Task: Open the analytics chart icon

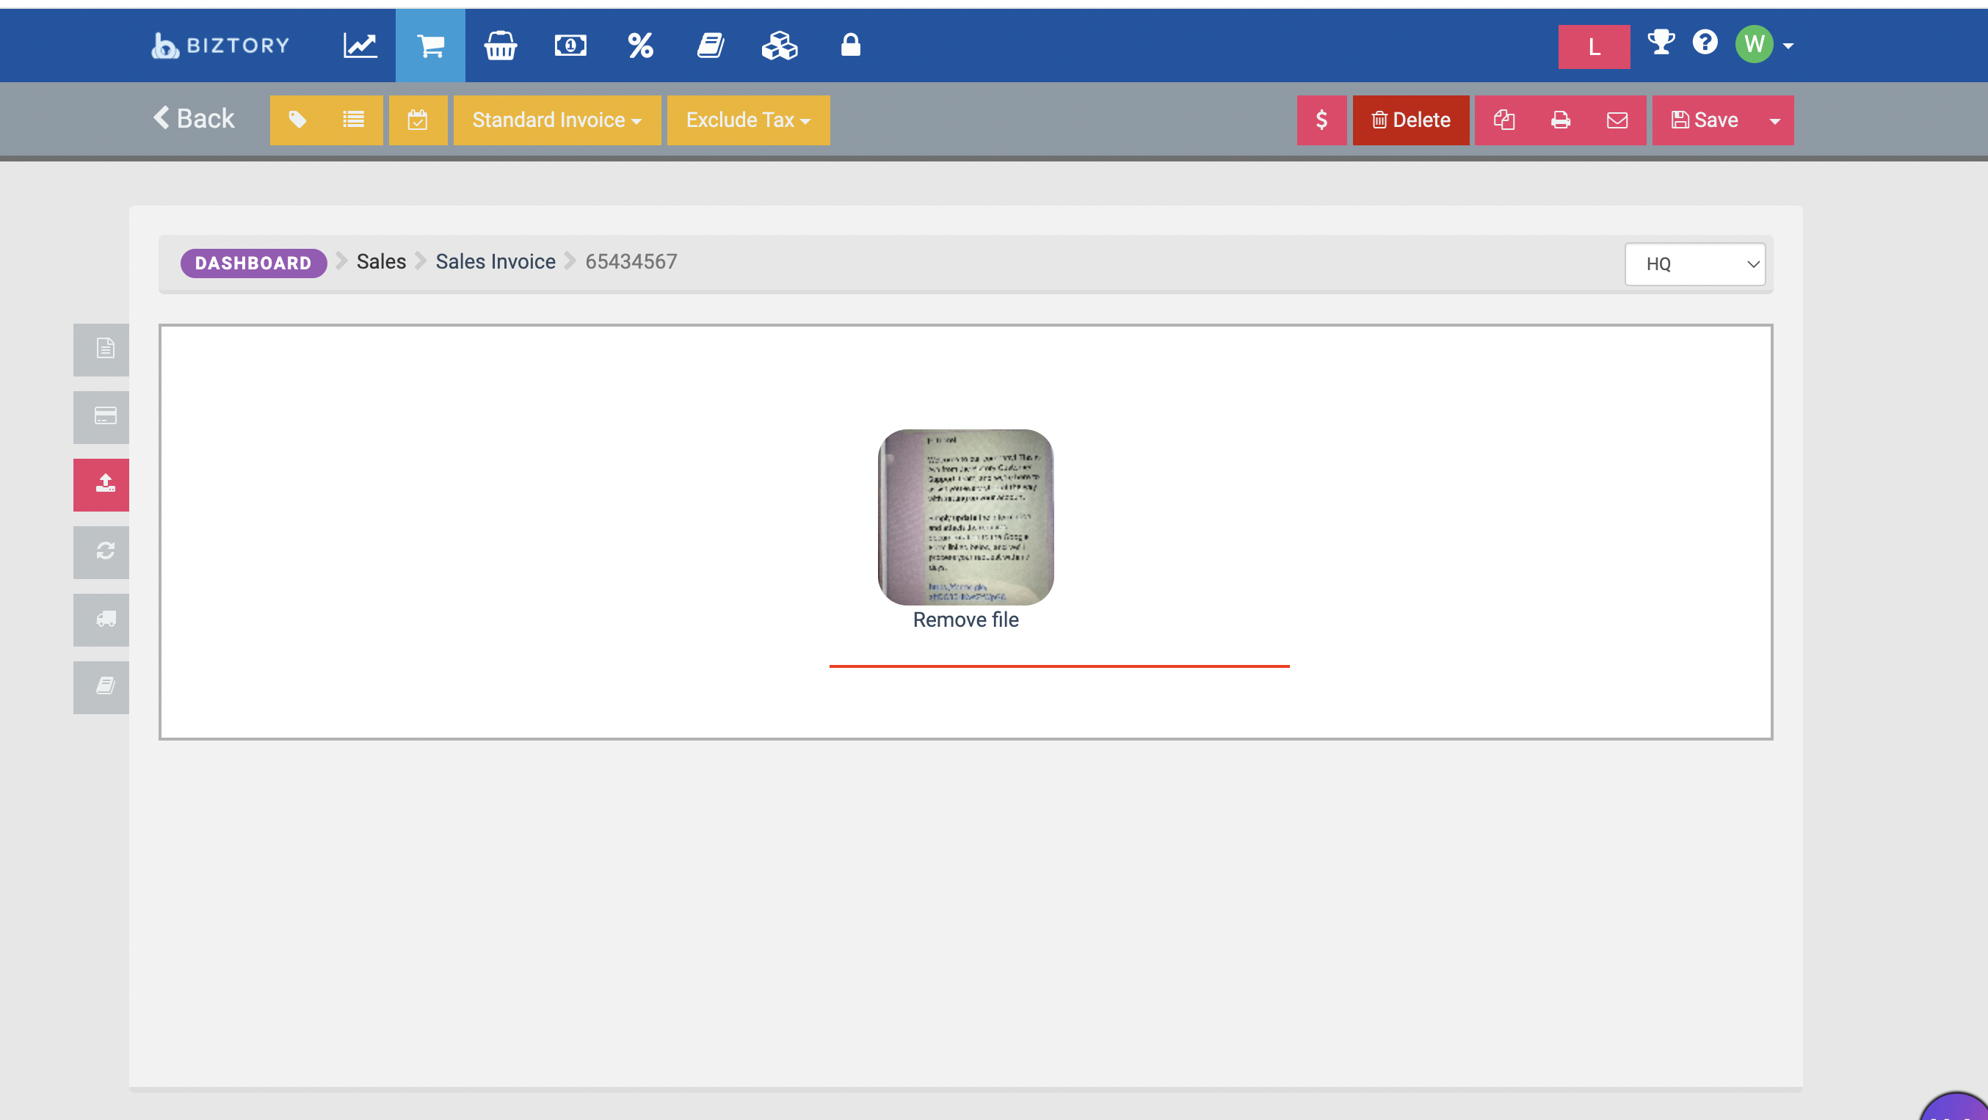Action: pyautogui.click(x=360, y=46)
